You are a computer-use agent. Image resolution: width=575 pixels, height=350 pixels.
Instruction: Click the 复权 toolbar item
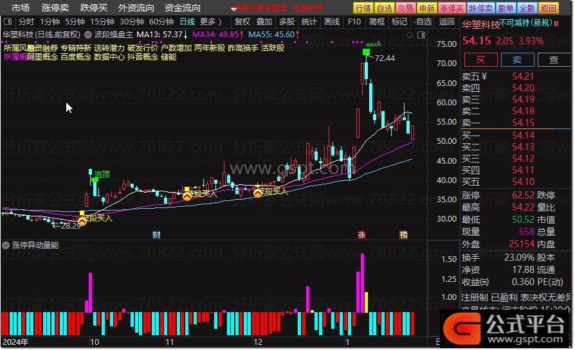pyautogui.click(x=242, y=22)
